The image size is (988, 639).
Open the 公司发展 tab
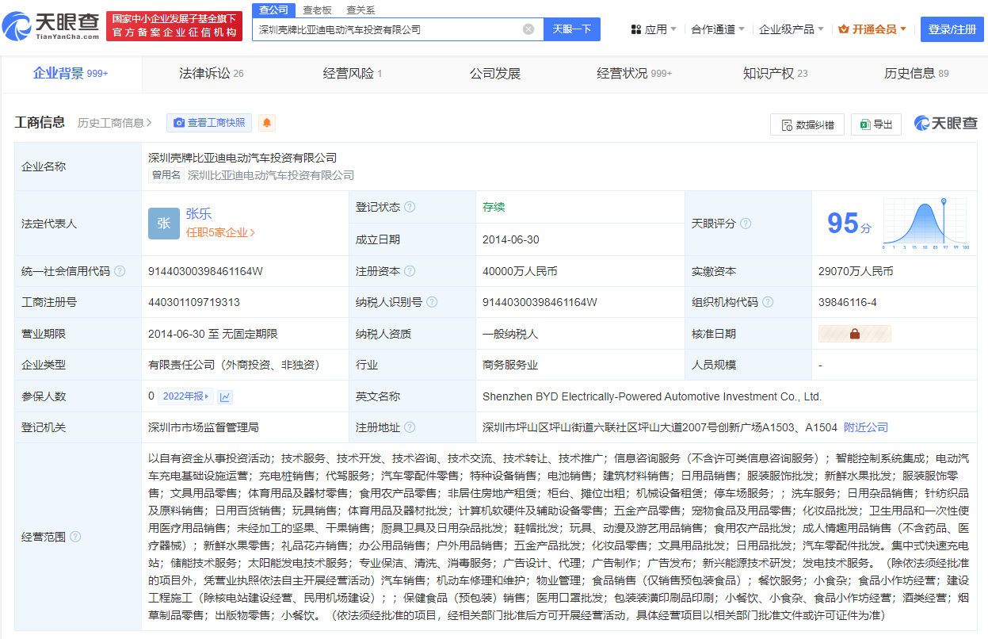[495, 73]
